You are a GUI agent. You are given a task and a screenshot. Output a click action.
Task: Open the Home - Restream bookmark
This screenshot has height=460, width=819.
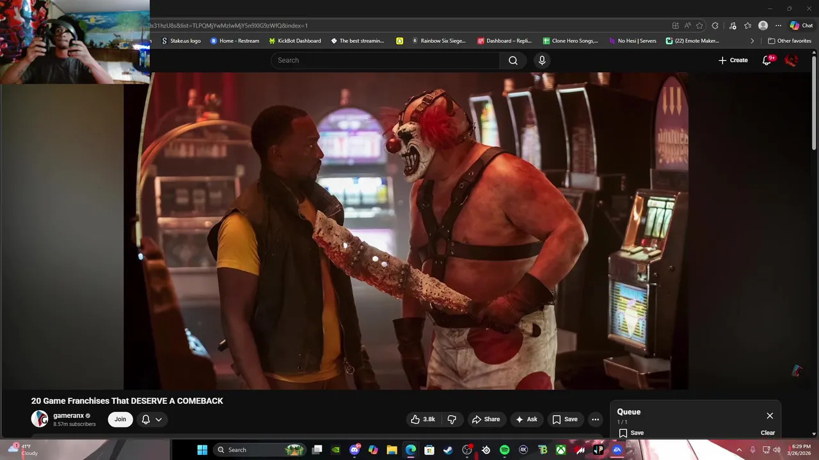click(x=235, y=41)
